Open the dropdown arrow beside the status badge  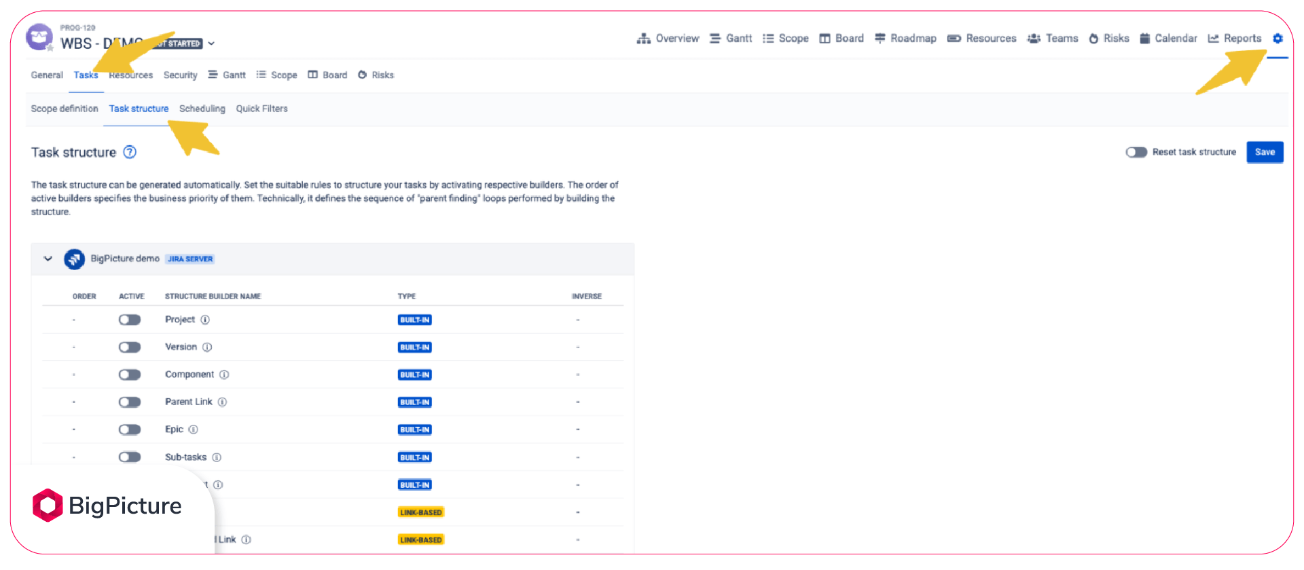pyautogui.click(x=211, y=43)
